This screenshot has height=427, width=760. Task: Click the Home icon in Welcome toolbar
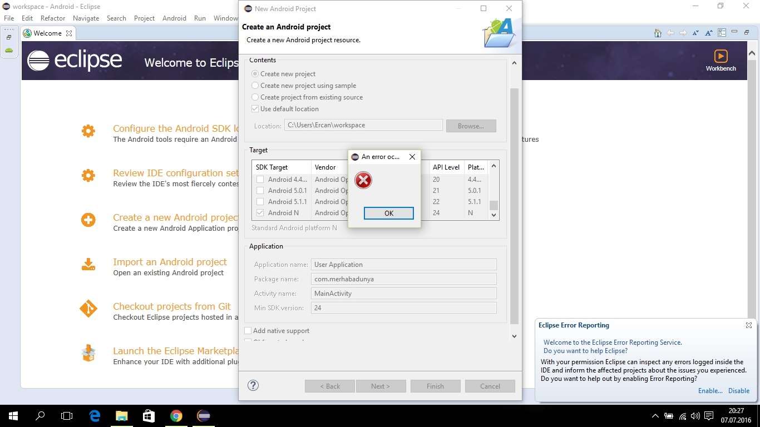[x=658, y=33]
